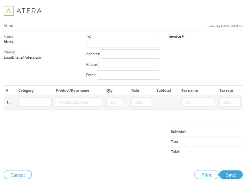Viewport: 247px width, 184px height.
Task: Click the Product/Rate name column header
Action: (73, 90)
